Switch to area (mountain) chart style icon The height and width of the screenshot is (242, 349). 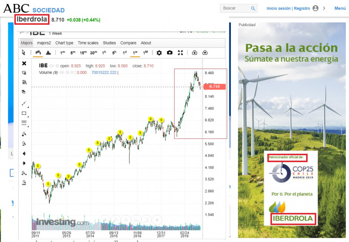coord(48,53)
